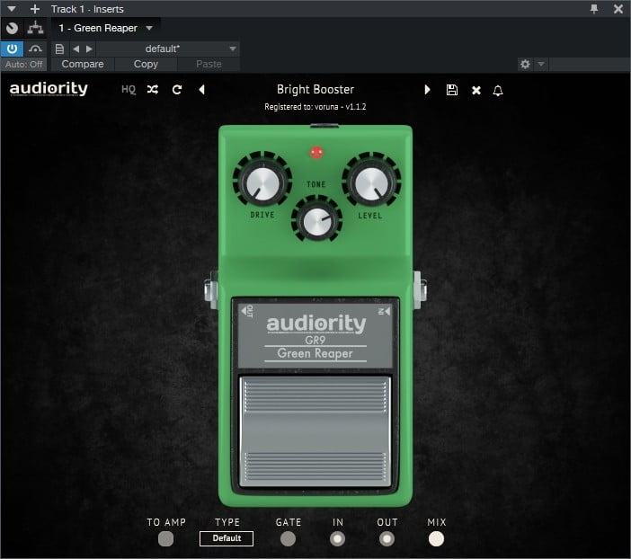Click the OUT gain knob

click(387, 538)
